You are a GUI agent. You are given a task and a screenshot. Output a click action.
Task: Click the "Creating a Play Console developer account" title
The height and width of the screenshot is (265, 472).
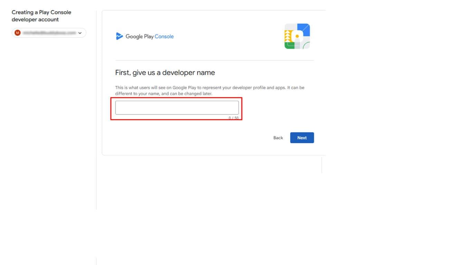[41, 16]
